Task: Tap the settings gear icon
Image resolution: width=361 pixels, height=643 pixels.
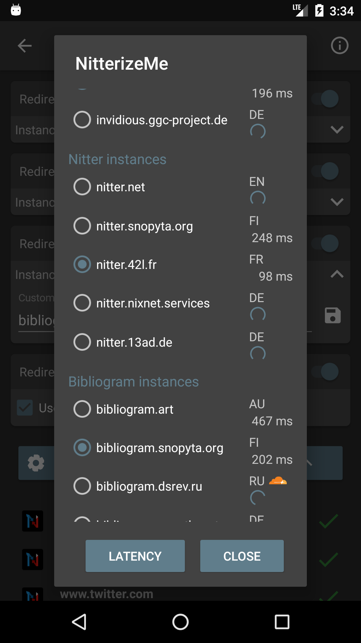Action: pos(36,463)
